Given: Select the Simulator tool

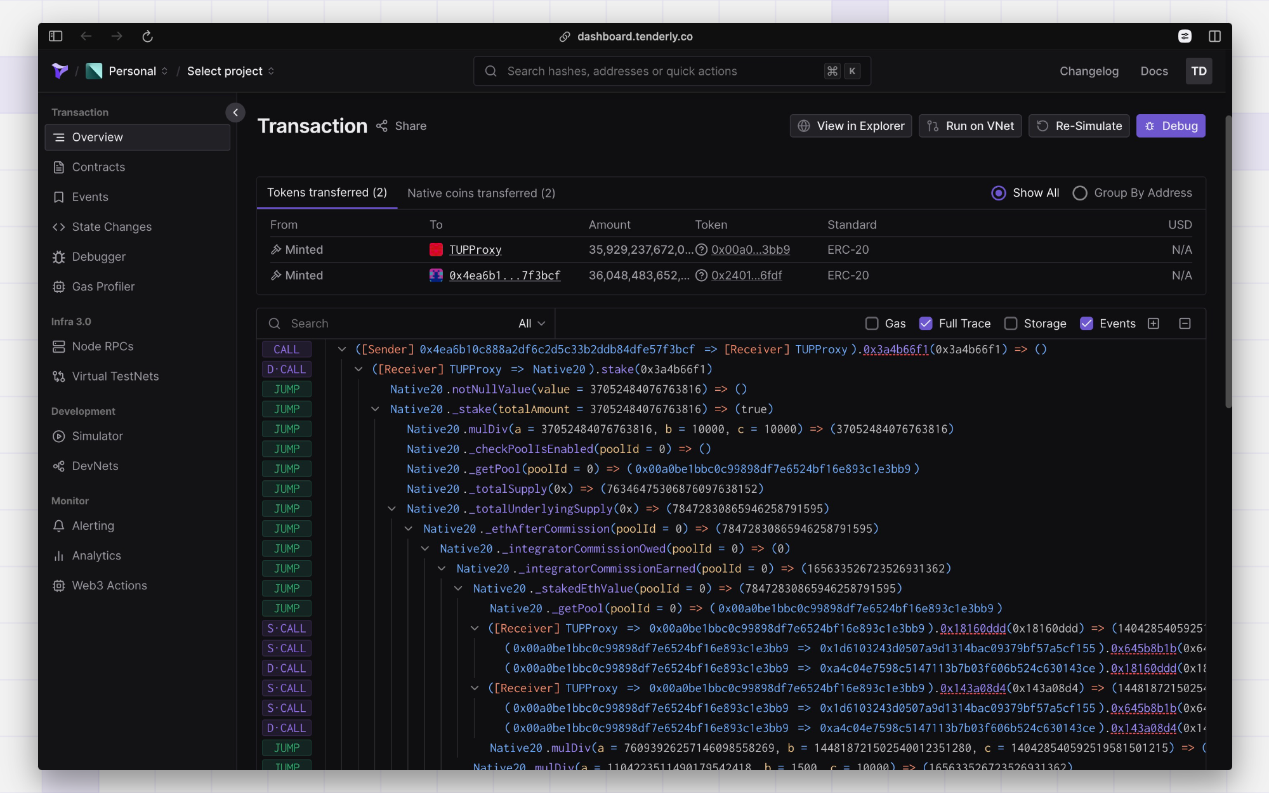Looking at the screenshot, I should pos(97,436).
